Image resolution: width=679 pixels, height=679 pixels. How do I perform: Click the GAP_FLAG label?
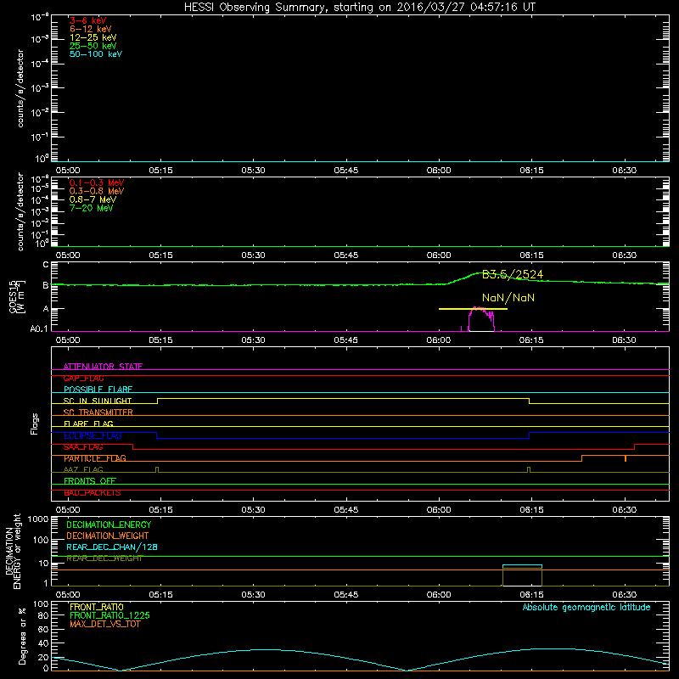pos(83,378)
